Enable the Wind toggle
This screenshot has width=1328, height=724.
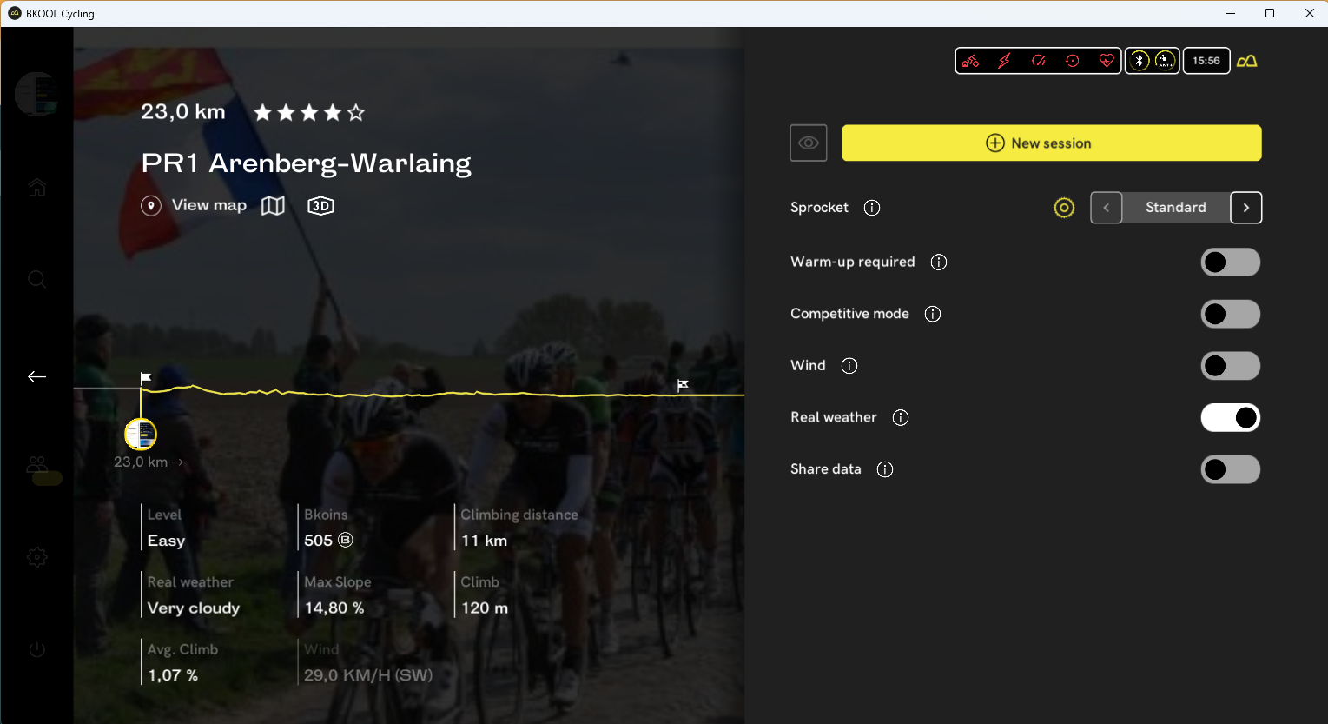tap(1231, 366)
